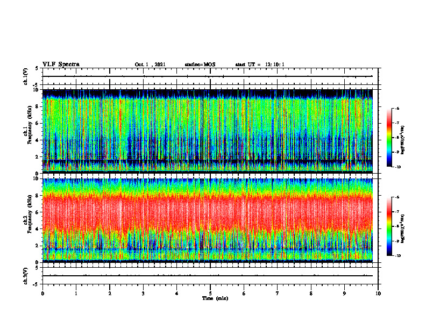
Task: Click time axis tick label "2"
Action: (x=110, y=294)
